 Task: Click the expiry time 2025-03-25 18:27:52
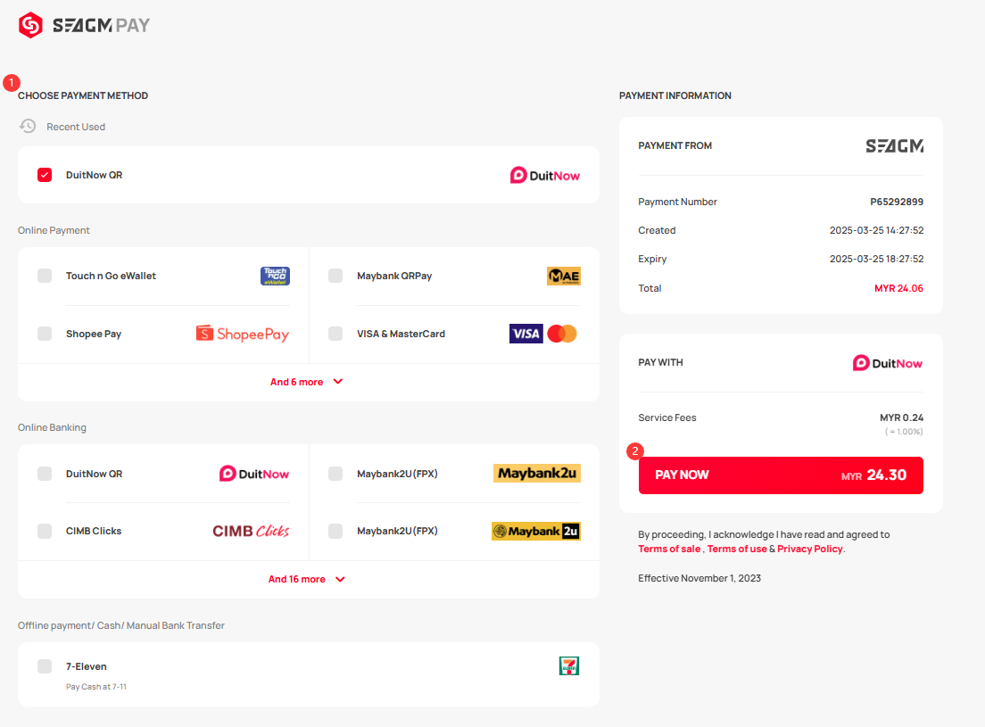(876, 259)
